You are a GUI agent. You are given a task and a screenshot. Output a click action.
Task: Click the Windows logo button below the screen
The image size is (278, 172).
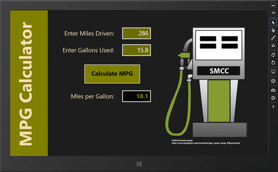click(139, 164)
